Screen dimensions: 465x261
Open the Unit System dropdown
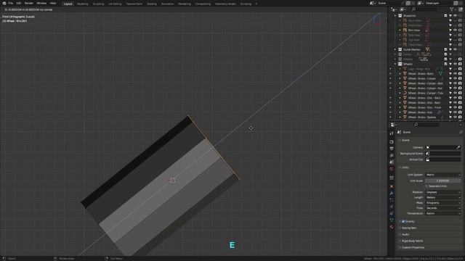443,175
